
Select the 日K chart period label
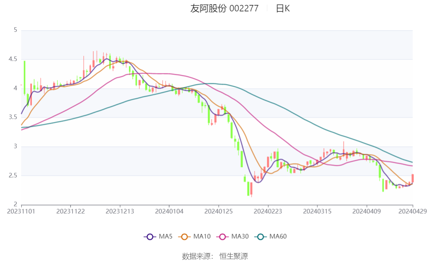[283, 9]
